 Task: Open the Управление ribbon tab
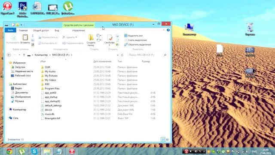coord(78,31)
